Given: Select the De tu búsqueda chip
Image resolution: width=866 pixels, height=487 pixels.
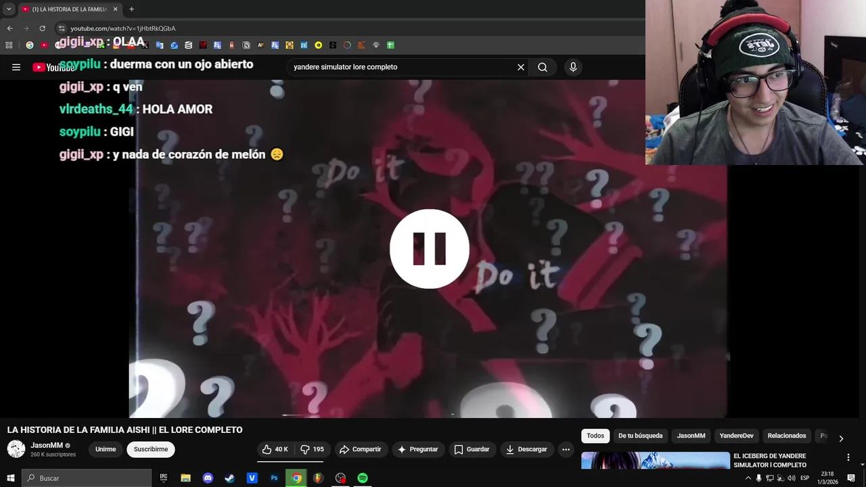Looking at the screenshot, I should [x=640, y=436].
